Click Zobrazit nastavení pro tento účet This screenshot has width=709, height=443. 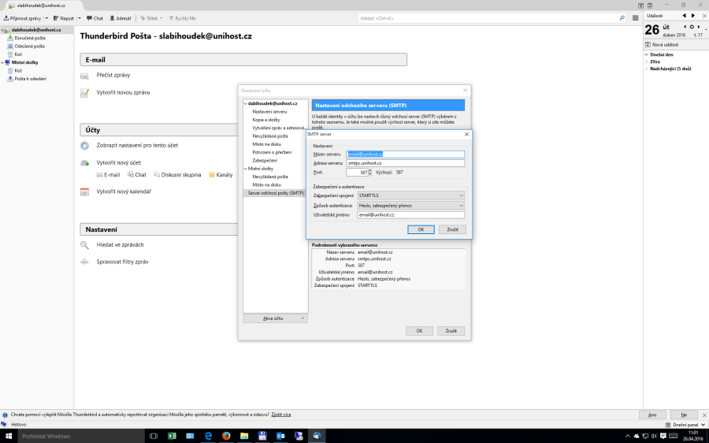pos(137,145)
